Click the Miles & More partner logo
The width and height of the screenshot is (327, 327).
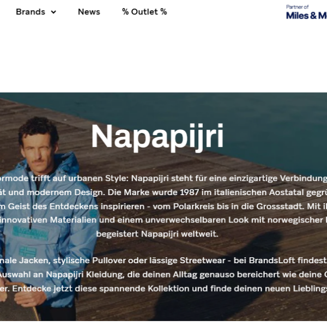pos(306,13)
